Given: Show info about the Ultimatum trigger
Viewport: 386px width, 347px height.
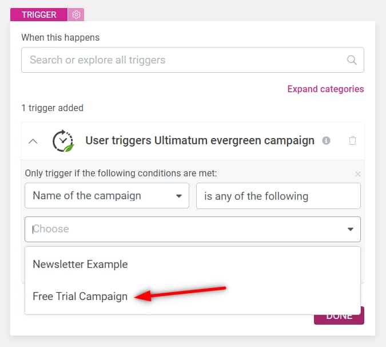Looking at the screenshot, I should (326, 140).
